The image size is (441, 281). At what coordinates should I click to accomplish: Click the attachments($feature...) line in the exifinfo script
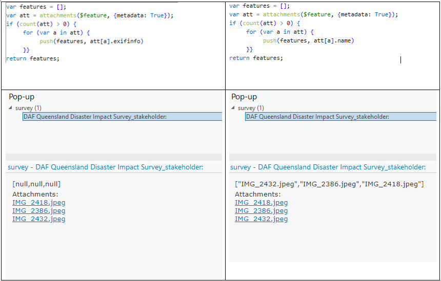[90, 15]
